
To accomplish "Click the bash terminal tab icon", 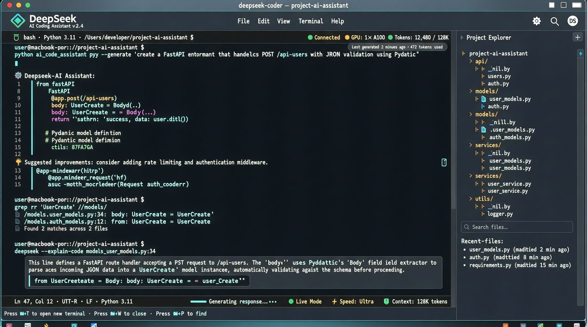I will tap(16, 37).
